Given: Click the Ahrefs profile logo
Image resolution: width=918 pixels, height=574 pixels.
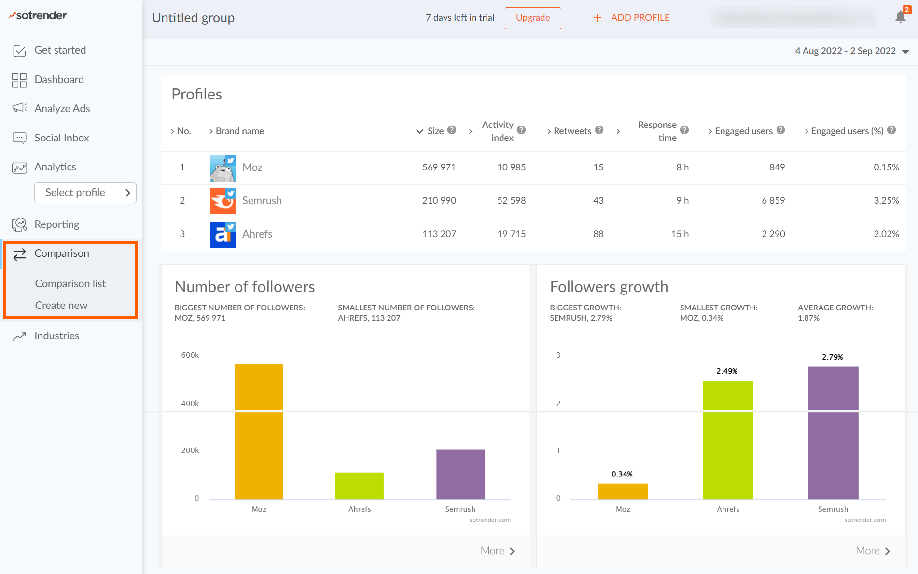Looking at the screenshot, I should 223,234.
